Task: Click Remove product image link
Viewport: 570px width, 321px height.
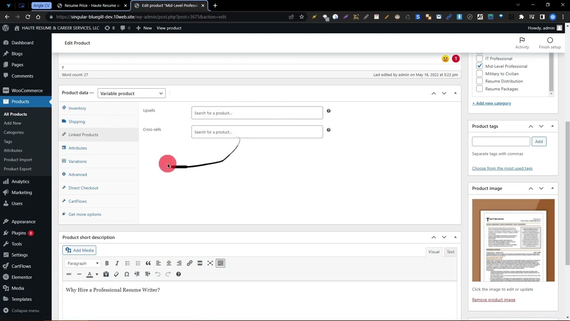Action: 493,300
